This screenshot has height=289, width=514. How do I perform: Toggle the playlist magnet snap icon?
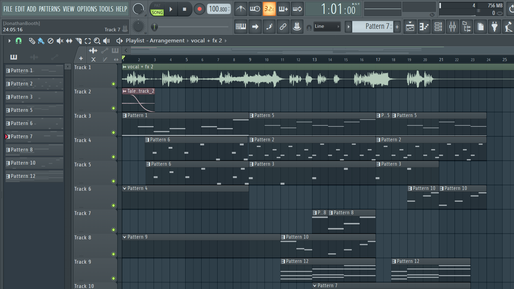[18, 41]
